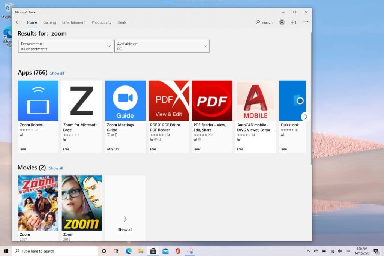Switch to the Gaming tab
384x256 pixels.
49,22
